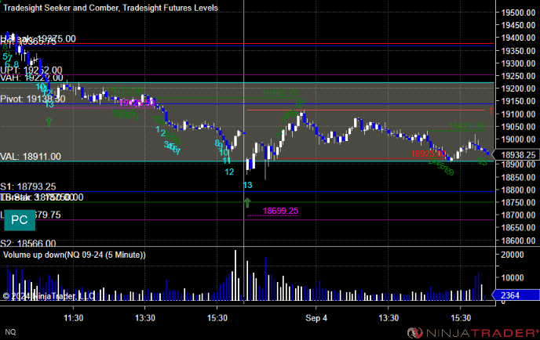This screenshot has width=540, height=340.
Task: Click the VAL: 18911.00 level label
Action: [x=31, y=157]
